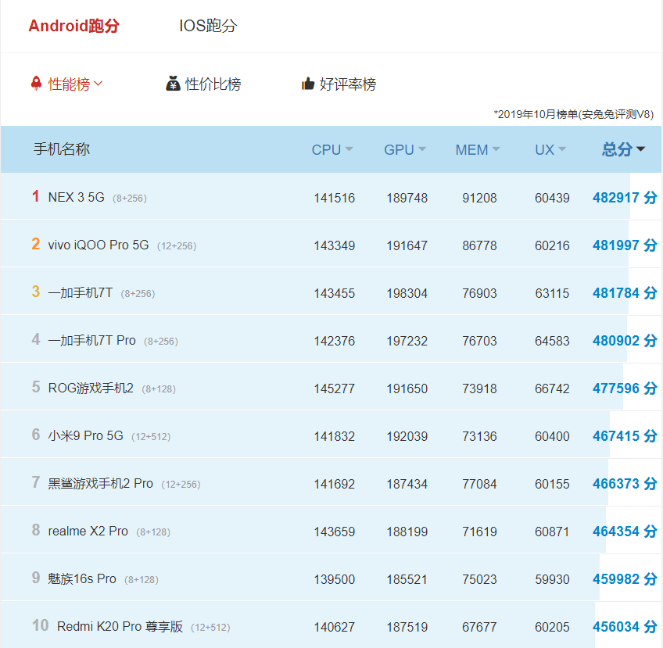Screen dimensions: 663x648
Task: Click vivo iQOO Pro MEM score 86778
Action: click(479, 245)
